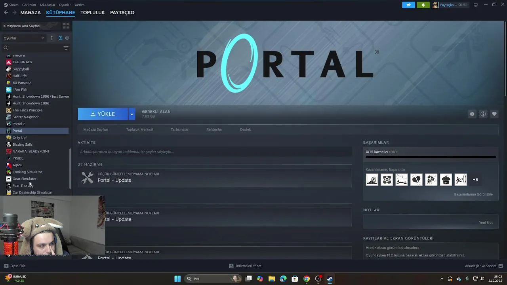Viewport: 507px width, 285px height.
Task: Expand the YÜKLE dropdown arrow
Action: pos(132,114)
